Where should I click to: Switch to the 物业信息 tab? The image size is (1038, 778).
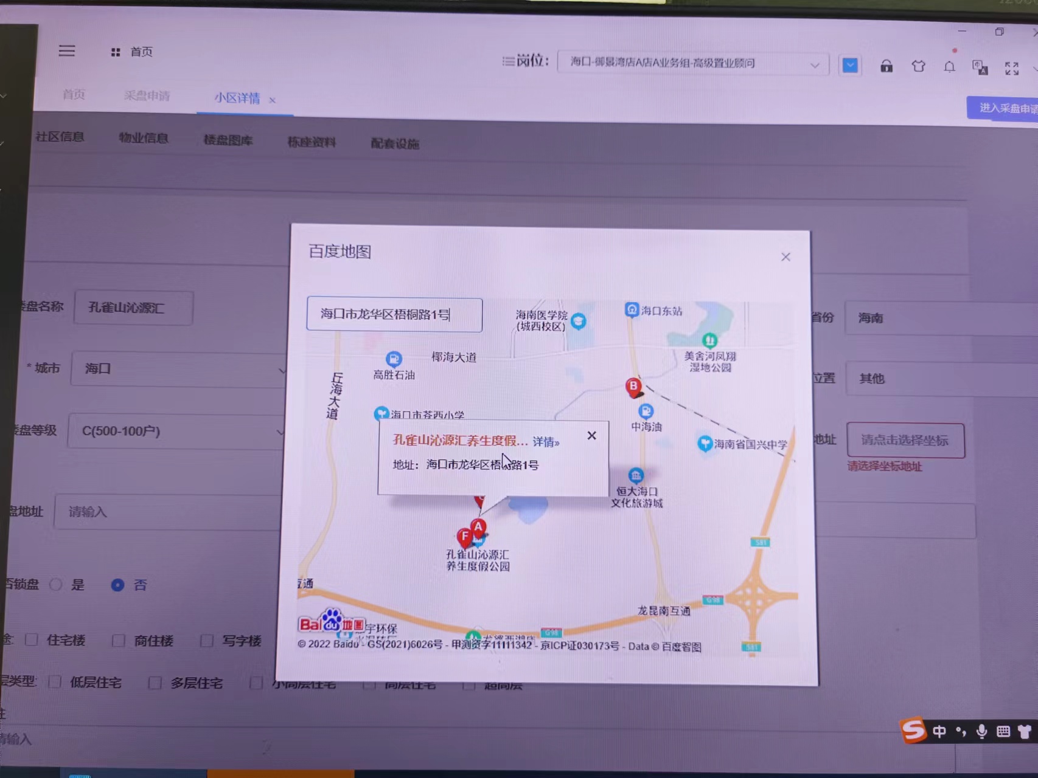(144, 138)
